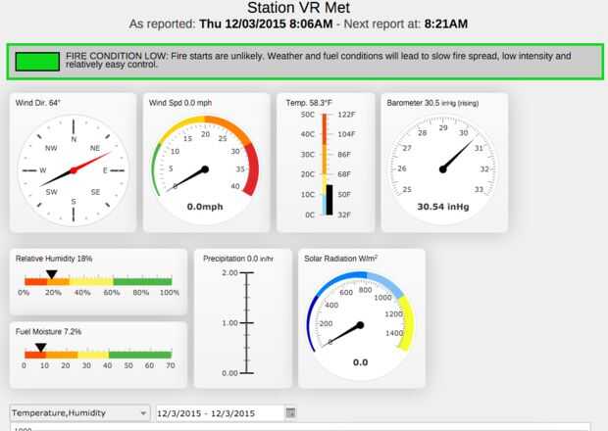Screen dimensions: 608x431
Task: Open the Temperature,Humidity chart dropdown
Action: pos(79,413)
